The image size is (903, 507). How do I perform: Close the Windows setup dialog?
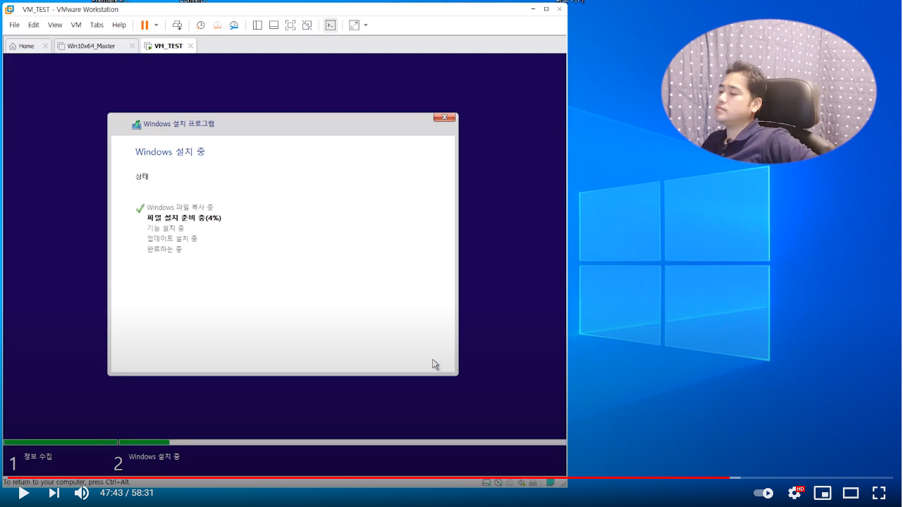444,117
